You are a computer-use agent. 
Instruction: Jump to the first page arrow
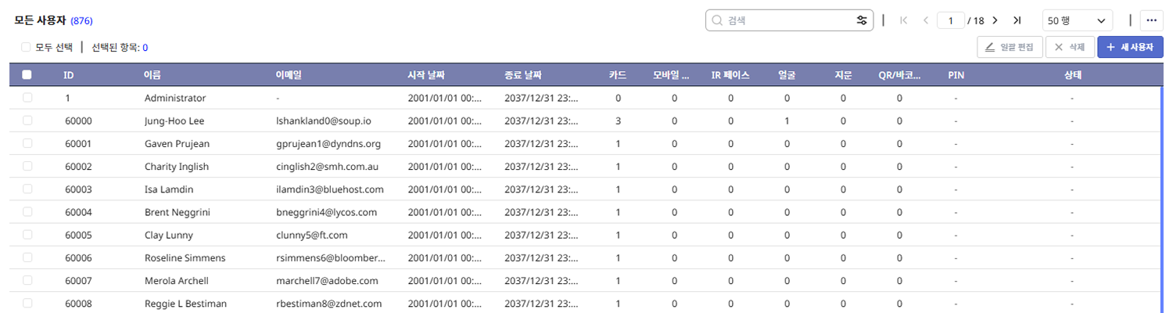point(904,20)
